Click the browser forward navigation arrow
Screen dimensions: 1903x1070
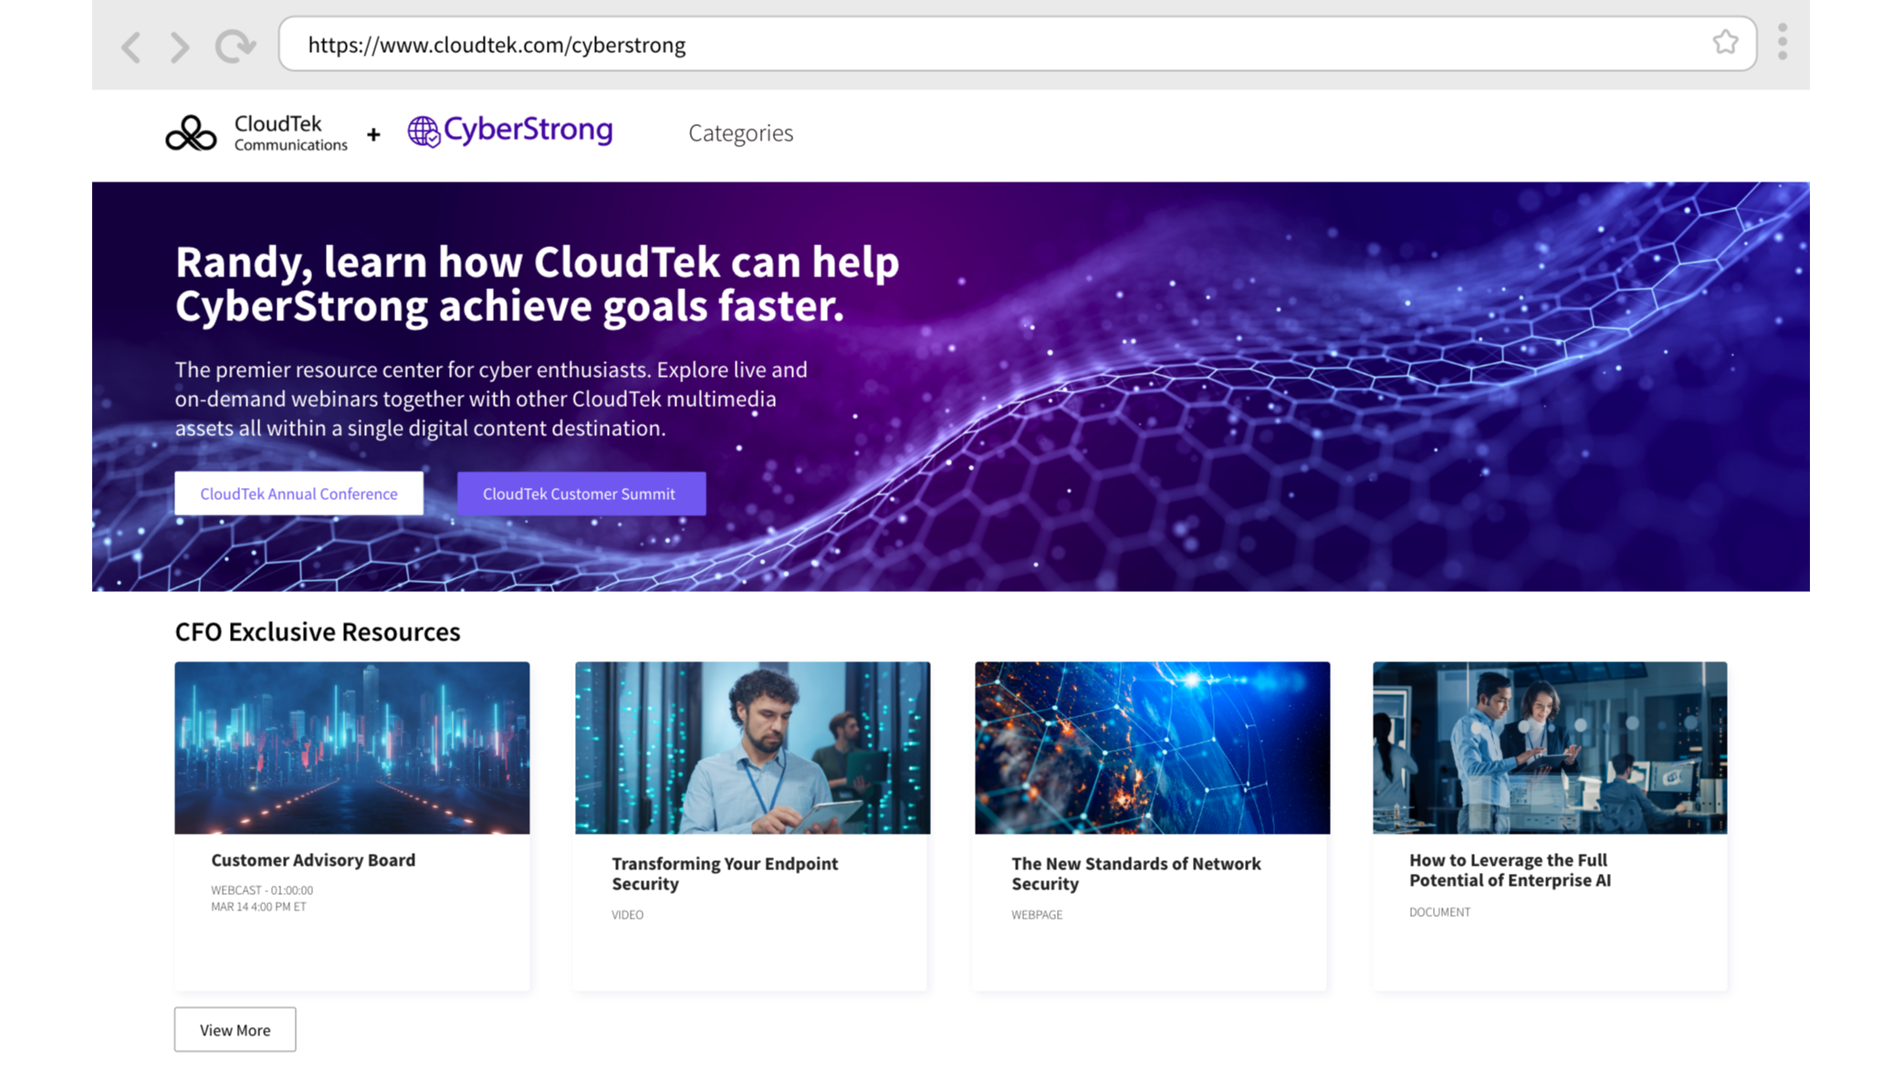181,45
